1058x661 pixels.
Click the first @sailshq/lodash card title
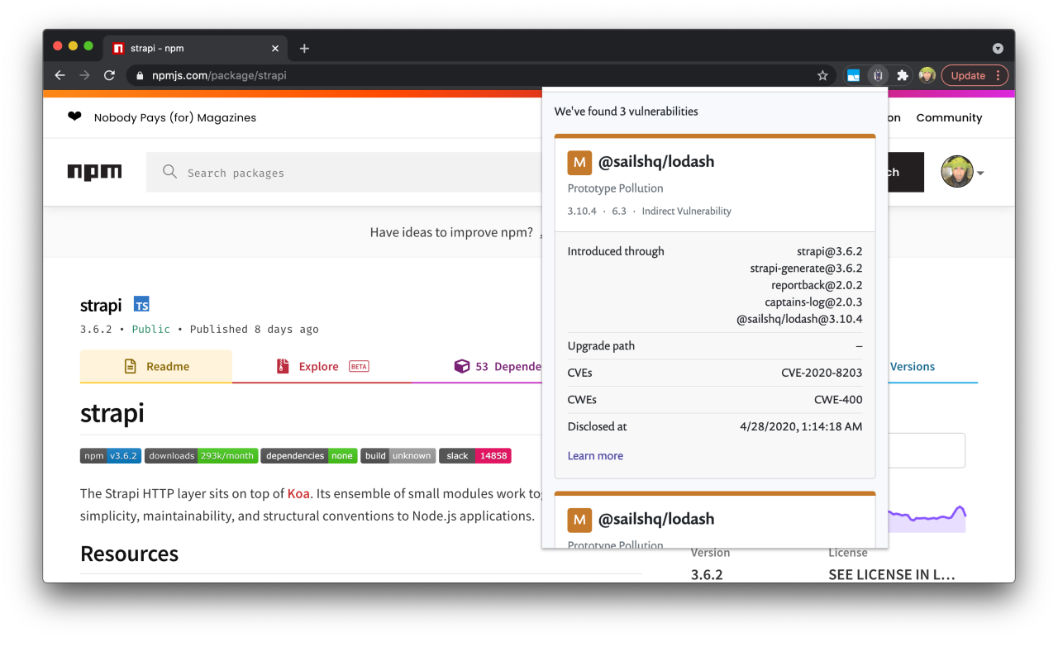(656, 162)
